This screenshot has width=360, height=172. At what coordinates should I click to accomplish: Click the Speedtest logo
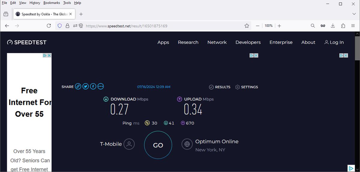27,42
